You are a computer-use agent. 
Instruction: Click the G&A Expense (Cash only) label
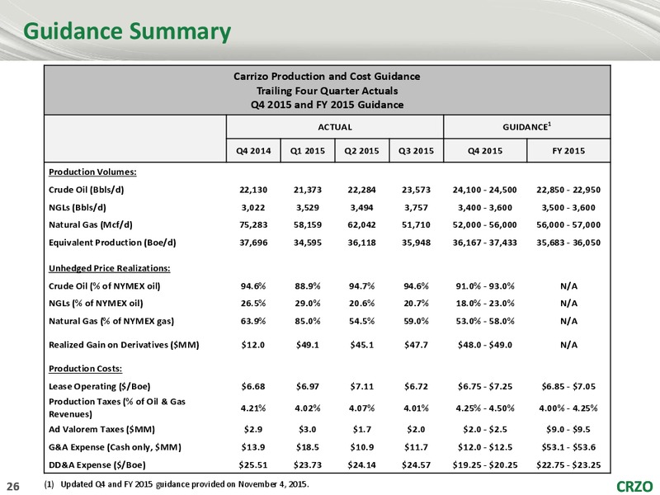(115, 447)
